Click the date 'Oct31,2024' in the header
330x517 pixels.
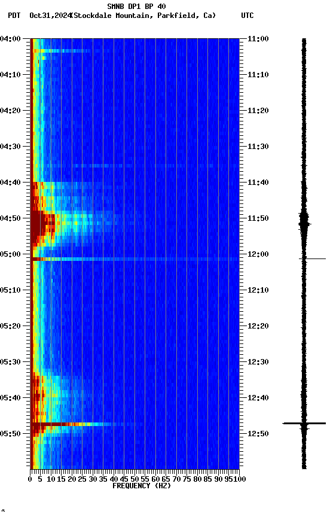[50, 16]
